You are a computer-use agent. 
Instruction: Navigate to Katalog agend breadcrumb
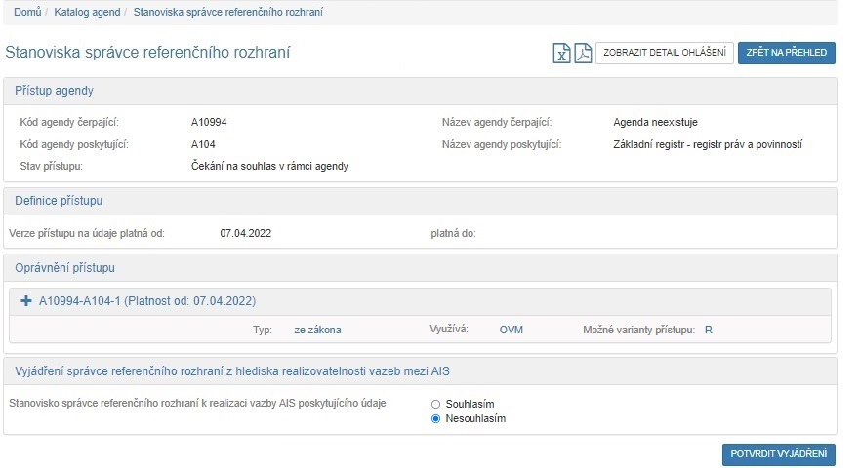(88, 13)
